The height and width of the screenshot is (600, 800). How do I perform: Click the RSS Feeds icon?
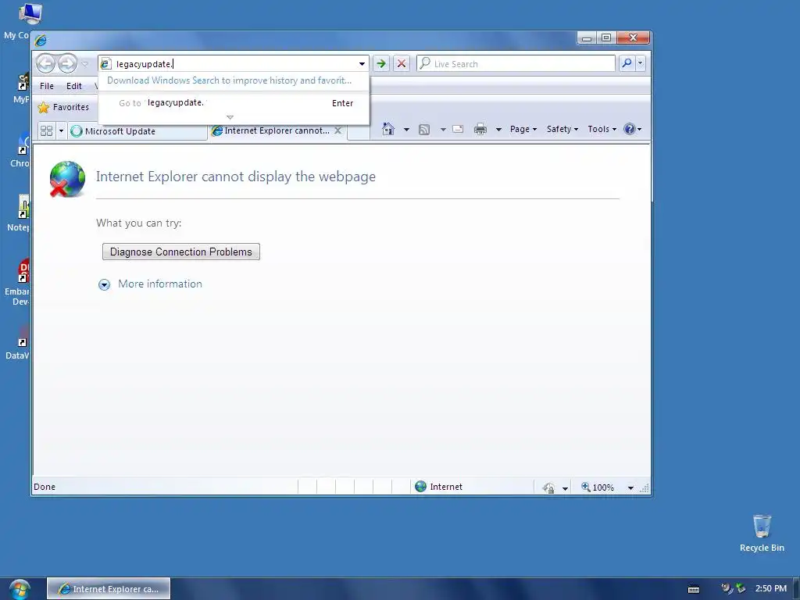424,130
